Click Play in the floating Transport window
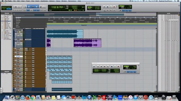 (x=115, y=66)
